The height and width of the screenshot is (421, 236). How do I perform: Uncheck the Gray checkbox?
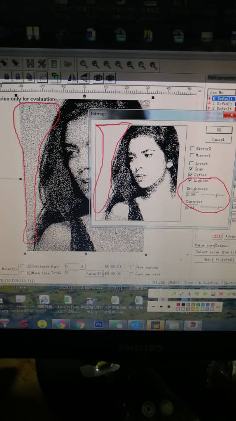[191, 169]
